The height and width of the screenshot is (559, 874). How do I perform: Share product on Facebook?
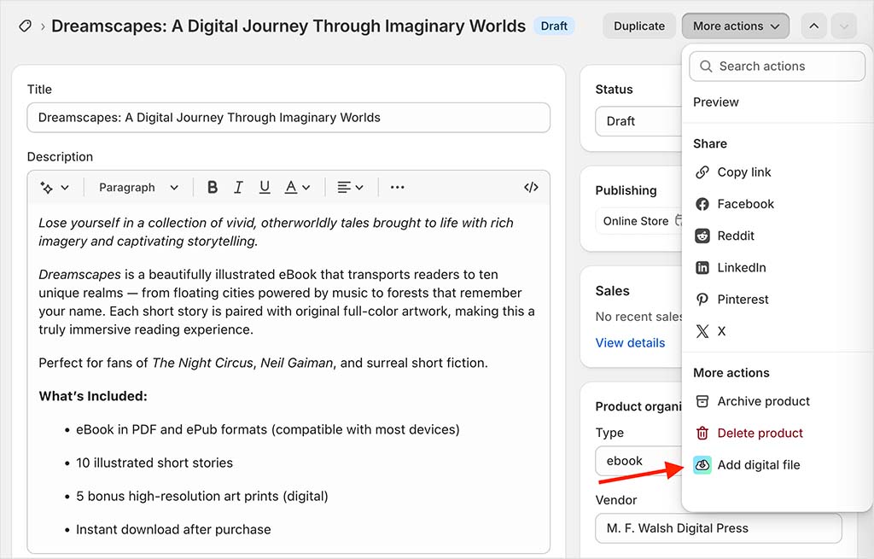(744, 204)
